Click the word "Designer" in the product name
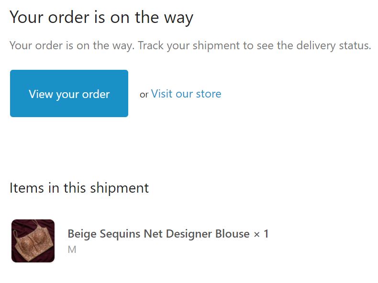Image resolution: width=378 pixels, height=283 pixels. click(188, 234)
